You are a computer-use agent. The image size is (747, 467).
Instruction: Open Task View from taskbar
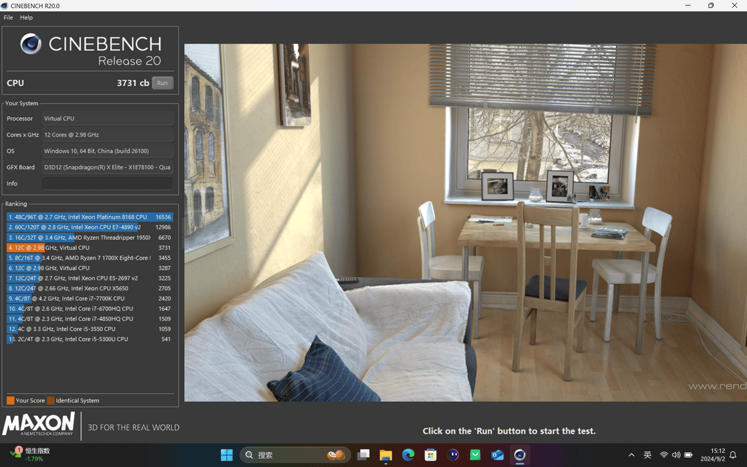click(x=364, y=455)
